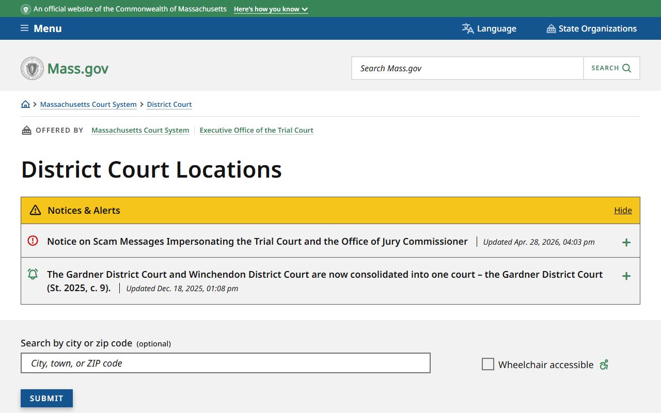
Task: Click the Notice on Scam Messages heading
Action: tap(257, 241)
